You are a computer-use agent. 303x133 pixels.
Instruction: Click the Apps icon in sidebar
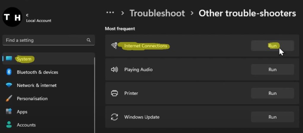click(x=9, y=112)
